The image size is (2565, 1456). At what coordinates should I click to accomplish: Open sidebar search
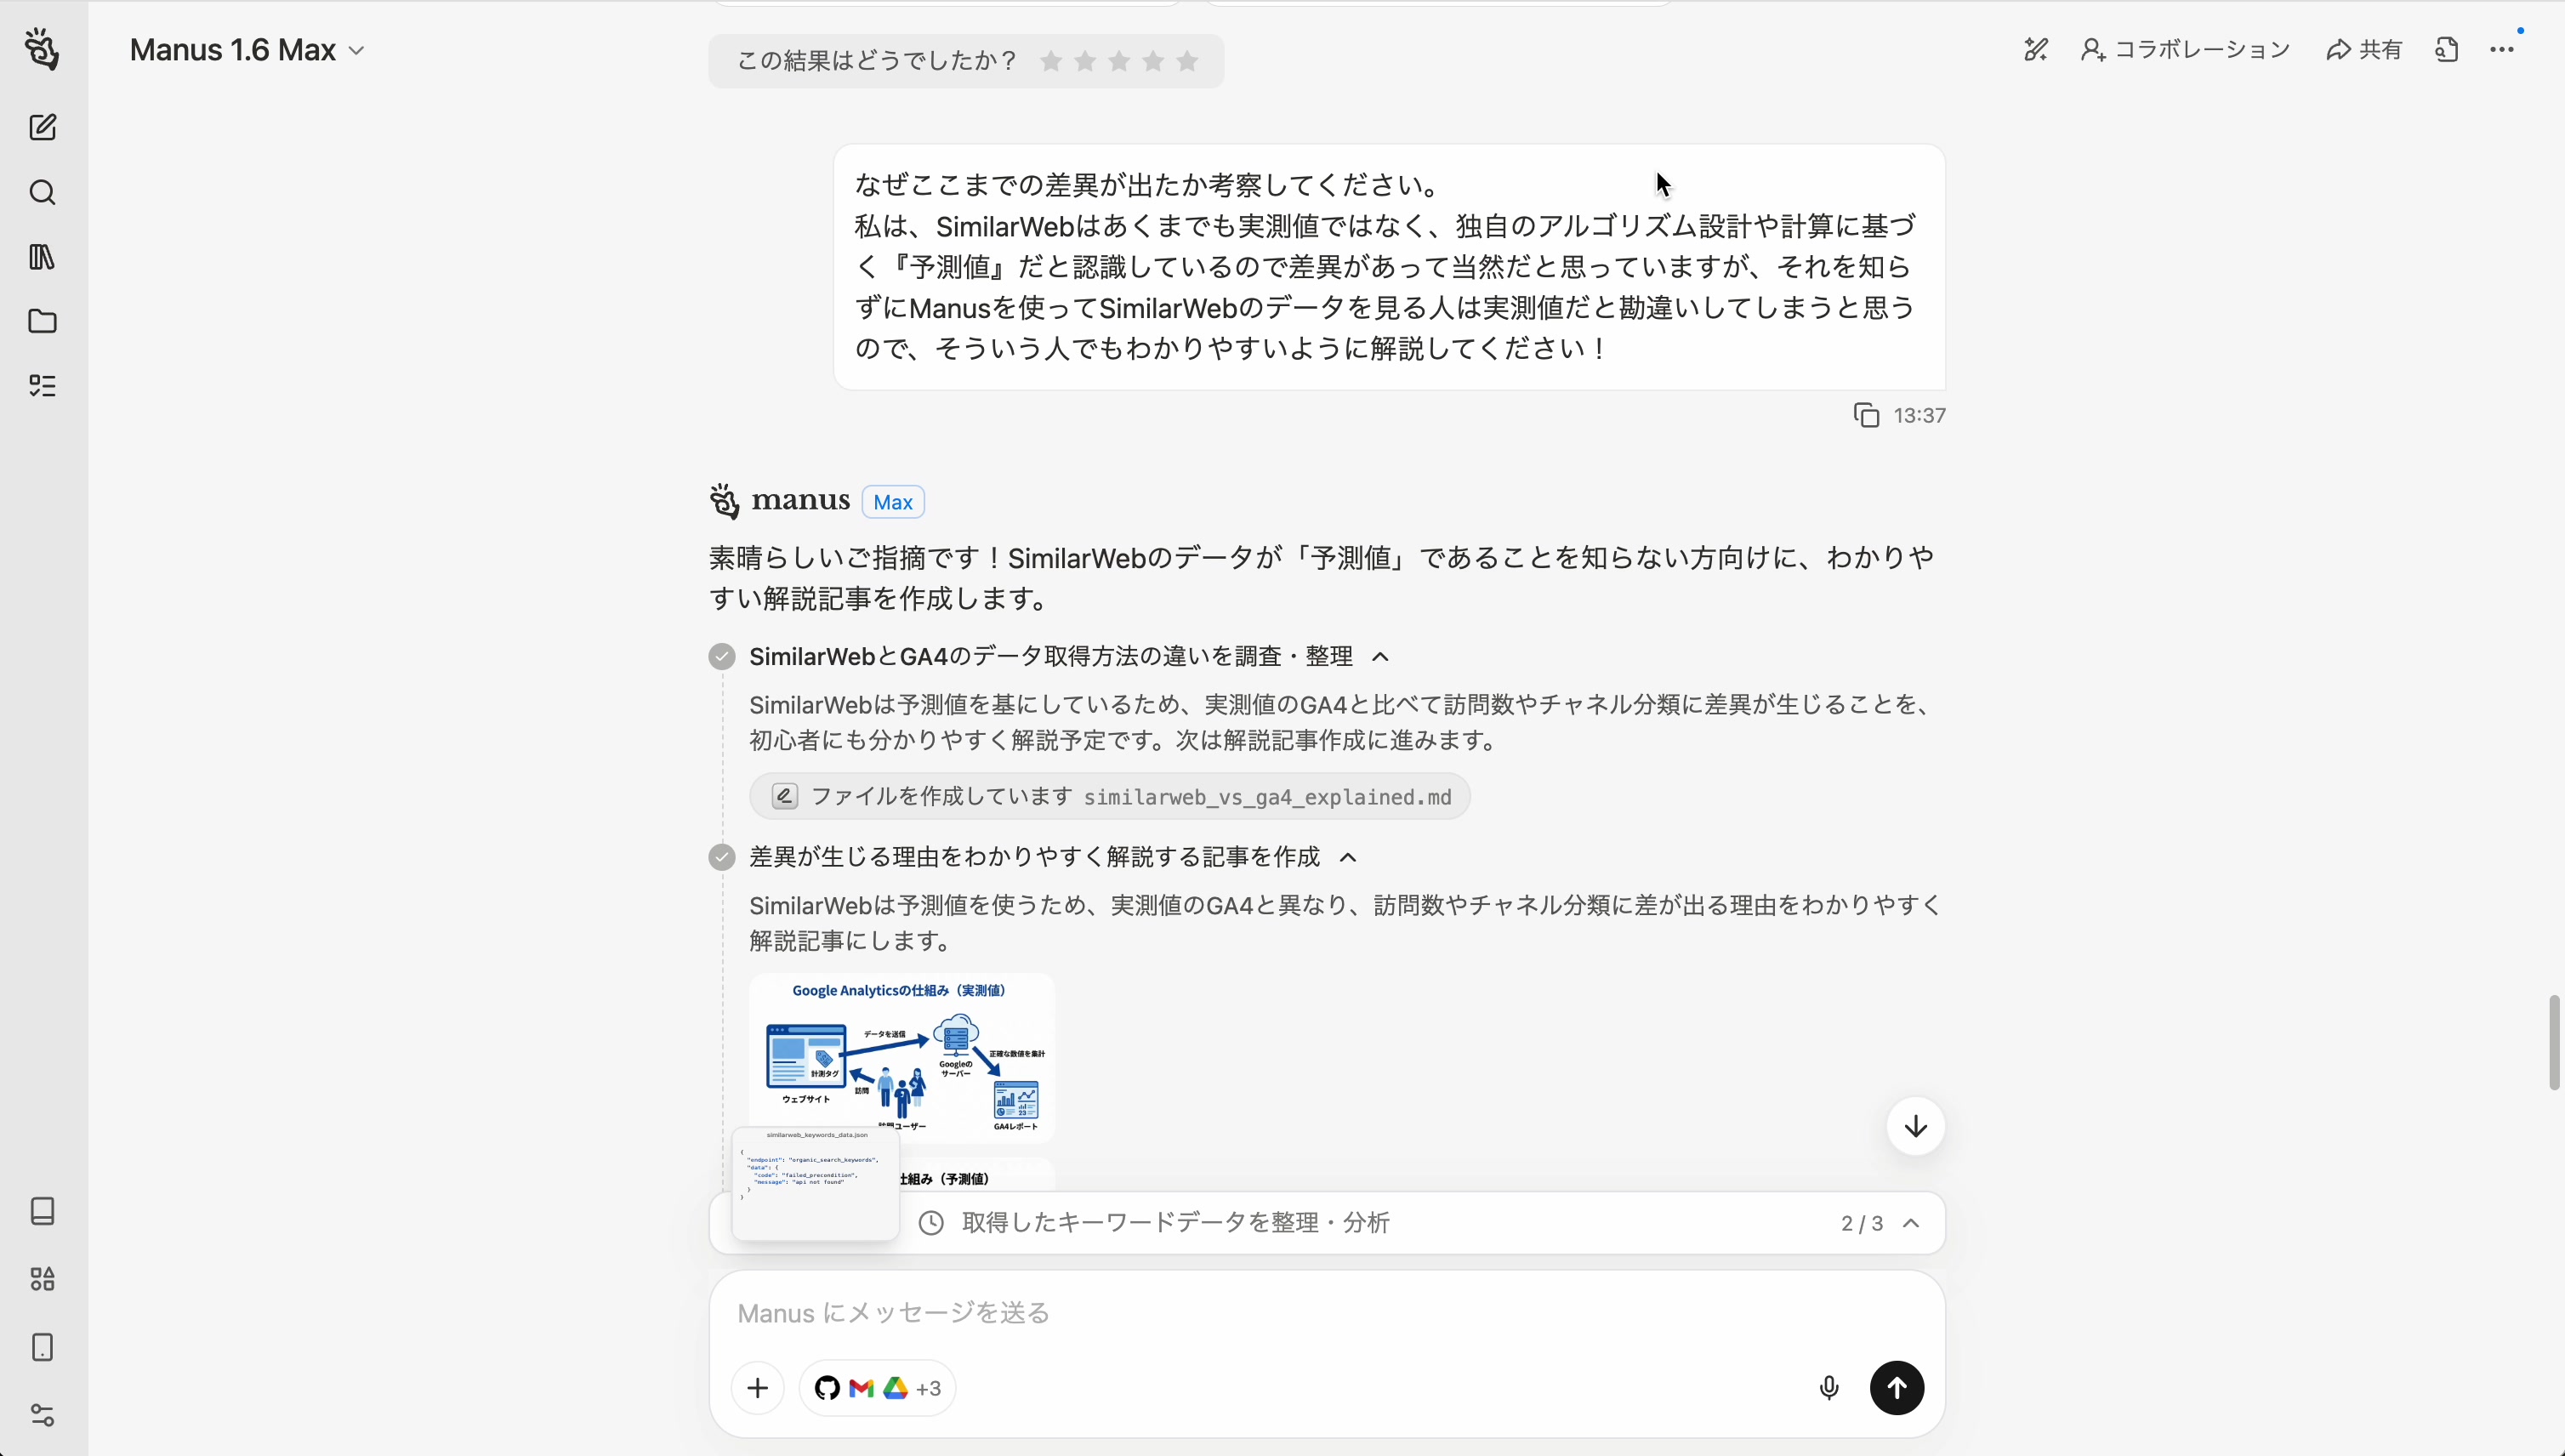(42, 192)
